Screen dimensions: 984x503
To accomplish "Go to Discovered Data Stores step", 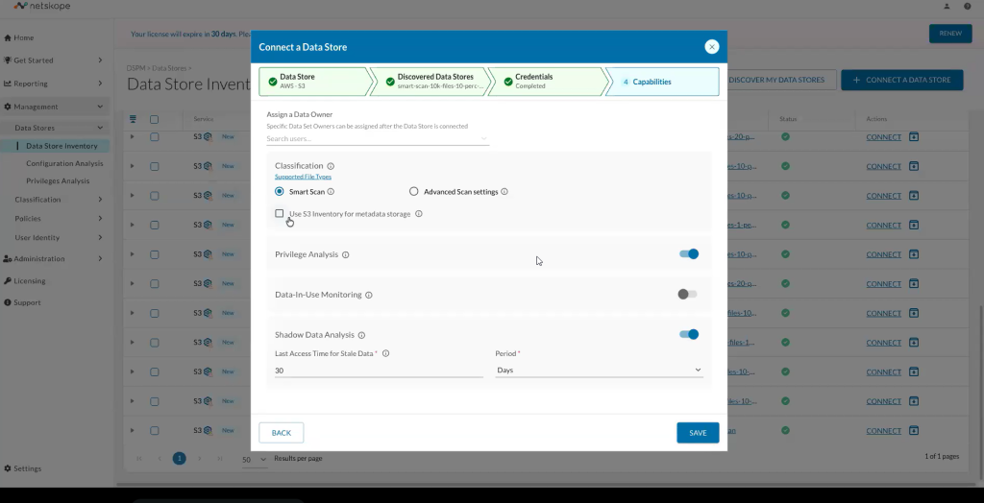I will [430, 82].
